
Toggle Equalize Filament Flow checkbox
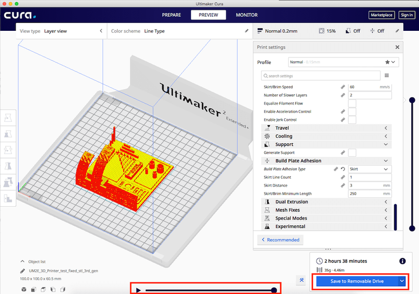[x=352, y=104]
